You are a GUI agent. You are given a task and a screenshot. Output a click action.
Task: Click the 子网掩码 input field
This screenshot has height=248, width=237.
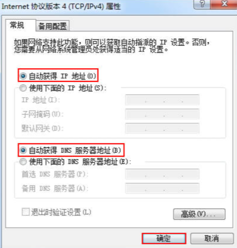pyautogui.click(x=162, y=114)
